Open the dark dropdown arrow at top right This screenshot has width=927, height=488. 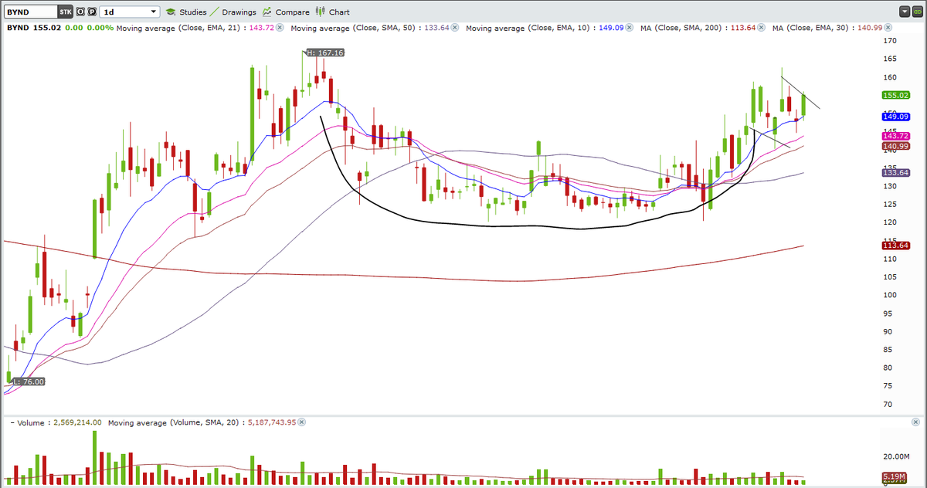click(x=904, y=12)
